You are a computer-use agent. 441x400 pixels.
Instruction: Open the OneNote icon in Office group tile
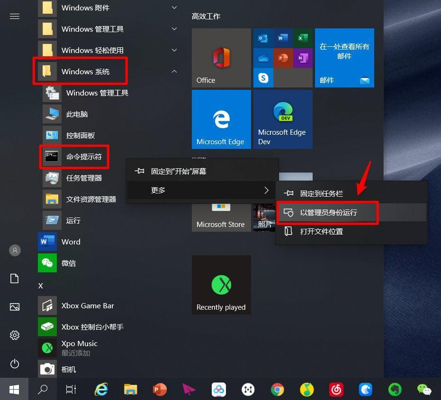tap(303, 58)
